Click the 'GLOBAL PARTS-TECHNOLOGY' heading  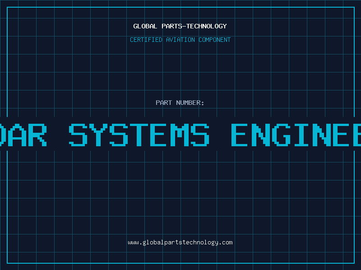coord(180,26)
